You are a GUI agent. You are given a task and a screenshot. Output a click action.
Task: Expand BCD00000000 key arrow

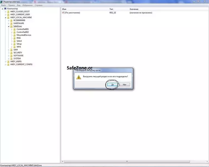coord(9,21)
